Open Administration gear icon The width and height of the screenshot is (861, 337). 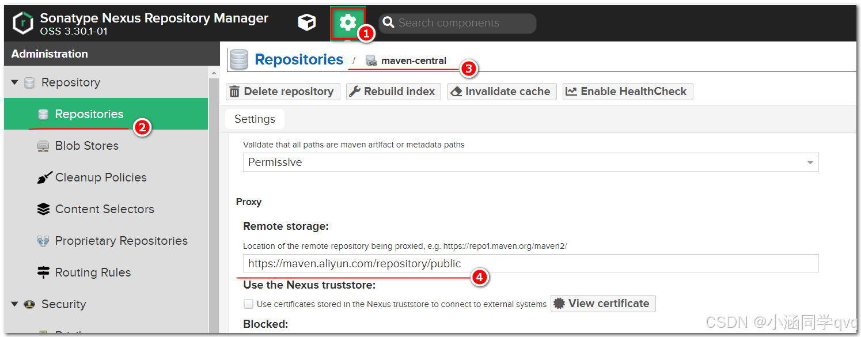click(347, 22)
